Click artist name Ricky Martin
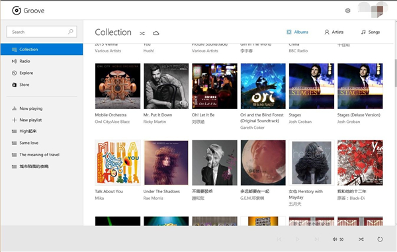The height and width of the screenshot is (252, 397). coord(155,122)
